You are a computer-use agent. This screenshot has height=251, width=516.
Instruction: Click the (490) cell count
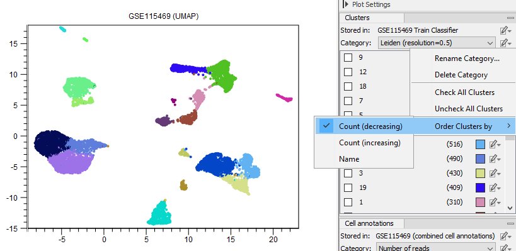[x=454, y=159]
